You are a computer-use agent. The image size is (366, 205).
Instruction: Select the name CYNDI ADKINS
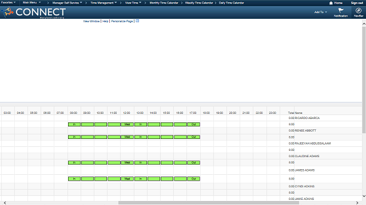coord(305,186)
